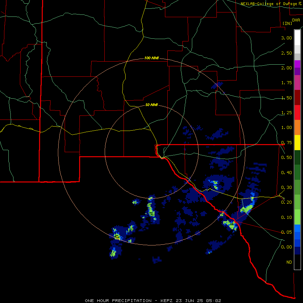This screenshot has height=303, width=303.
Task: Click the NEXLAB-College of DuPage credit text
Action: point(269,4)
